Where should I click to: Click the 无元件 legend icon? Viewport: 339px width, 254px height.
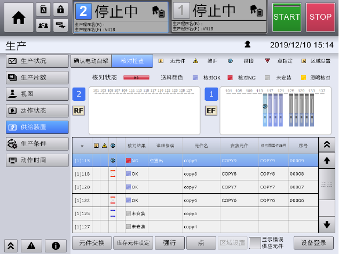pos(161,61)
